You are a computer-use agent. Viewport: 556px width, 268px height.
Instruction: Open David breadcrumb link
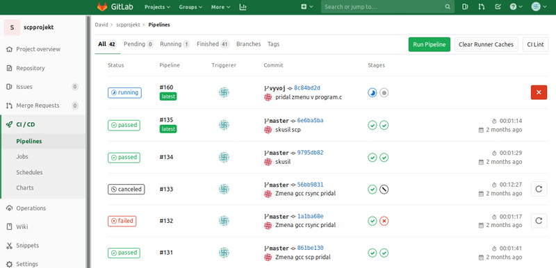point(101,25)
